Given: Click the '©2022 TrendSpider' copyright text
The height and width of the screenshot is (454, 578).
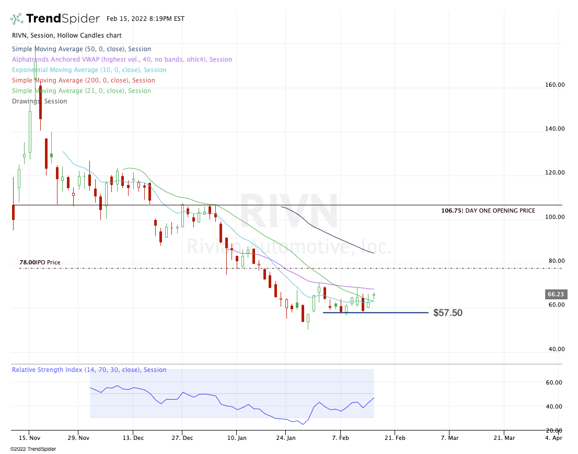Looking at the screenshot, I should pos(33,449).
